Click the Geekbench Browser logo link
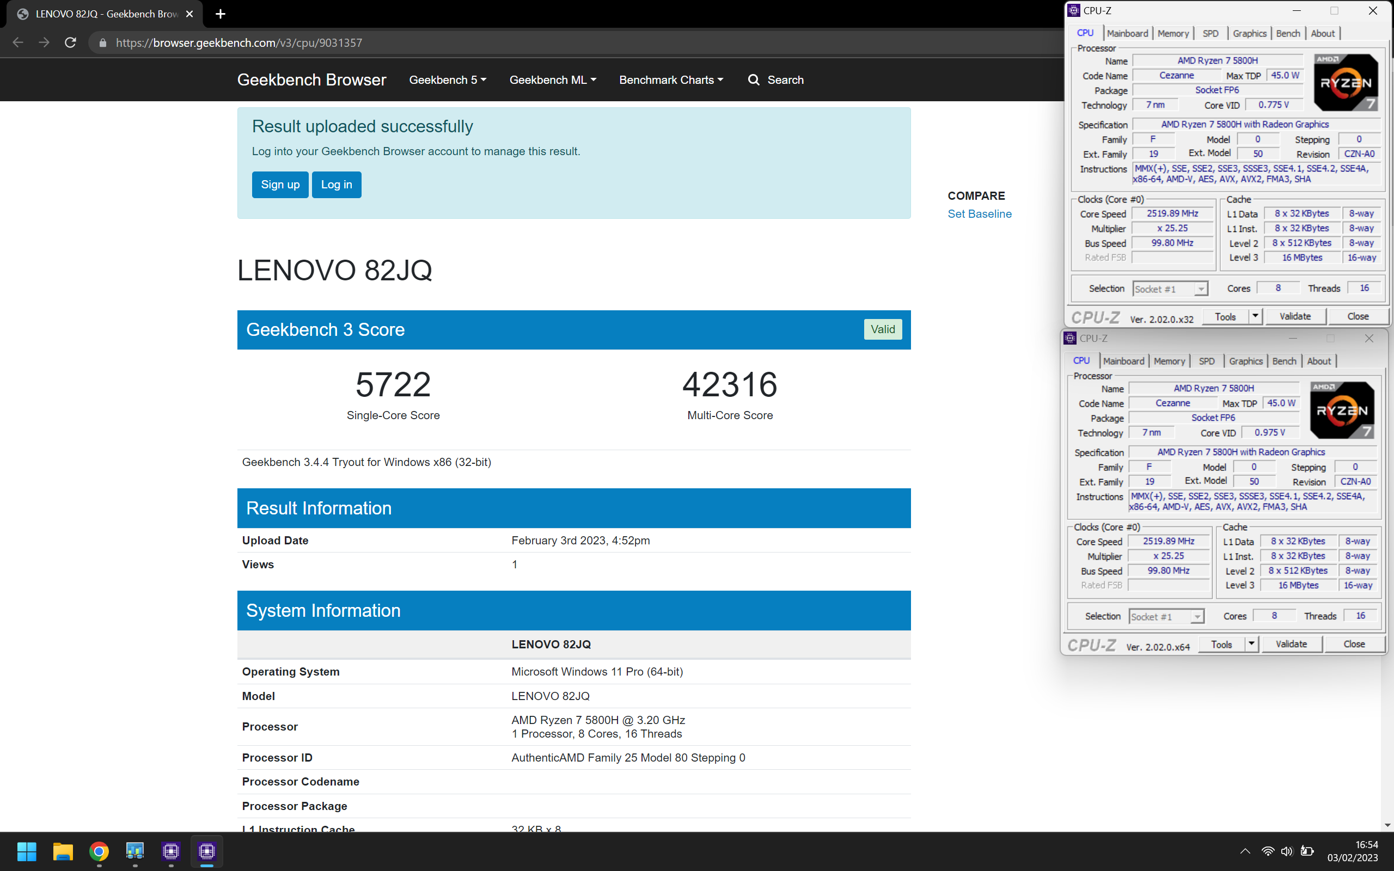 311,79
